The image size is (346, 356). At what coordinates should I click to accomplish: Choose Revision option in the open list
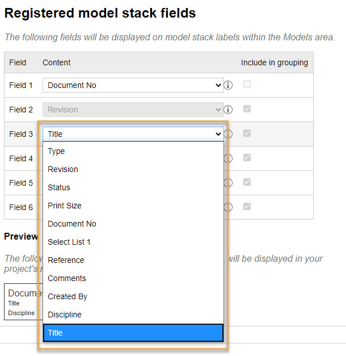point(133,169)
